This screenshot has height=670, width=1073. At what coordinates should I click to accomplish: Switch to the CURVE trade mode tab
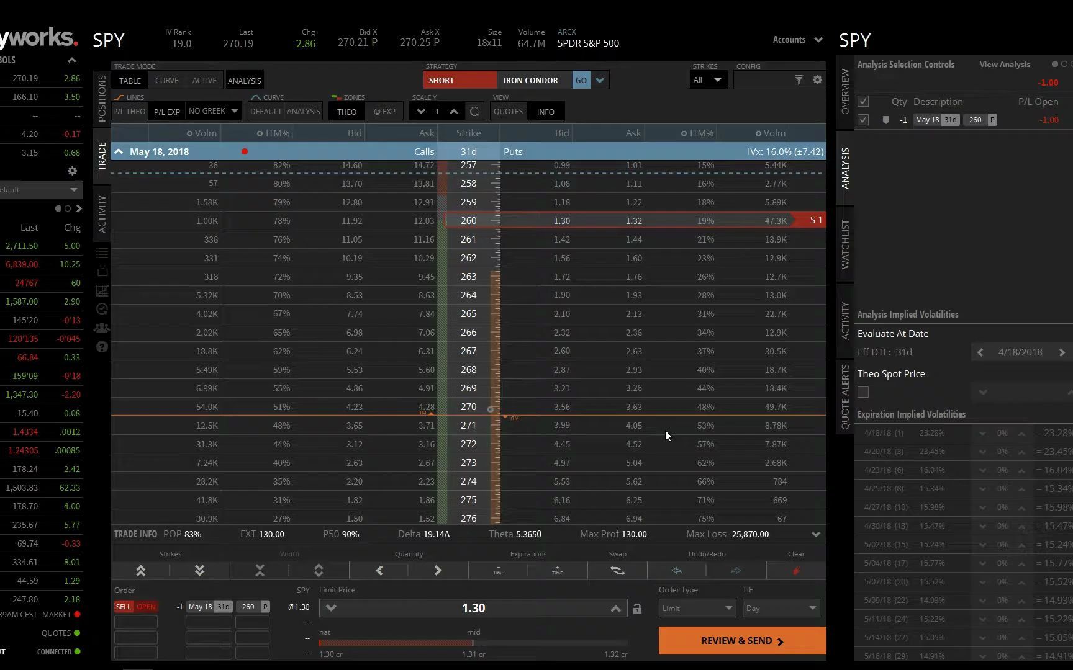pyautogui.click(x=166, y=81)
